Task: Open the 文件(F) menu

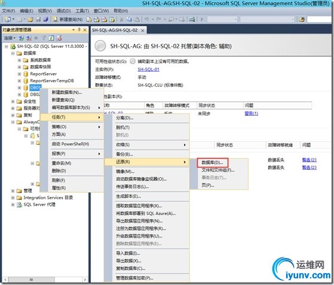Action: (x=8, y=11)
